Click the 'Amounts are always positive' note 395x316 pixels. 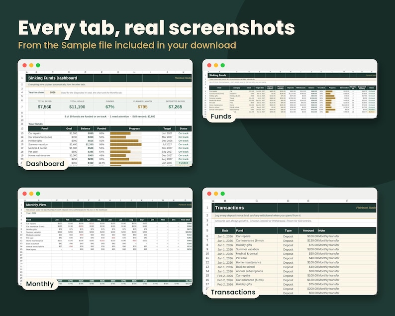(x=263, y=221)
